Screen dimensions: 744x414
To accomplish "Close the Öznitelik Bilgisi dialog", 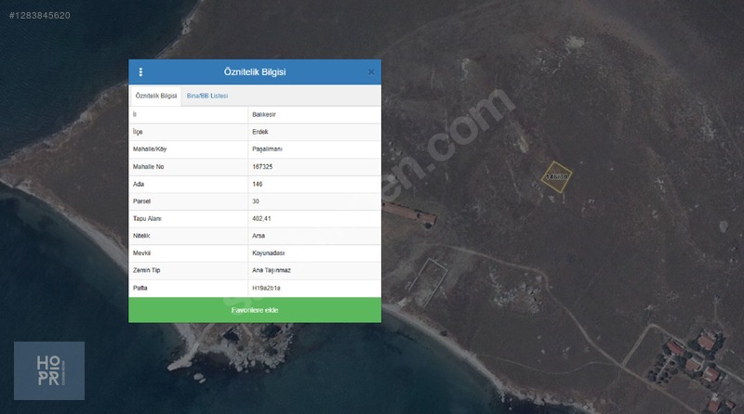I will pyautogui.click(x=371, y=72).
